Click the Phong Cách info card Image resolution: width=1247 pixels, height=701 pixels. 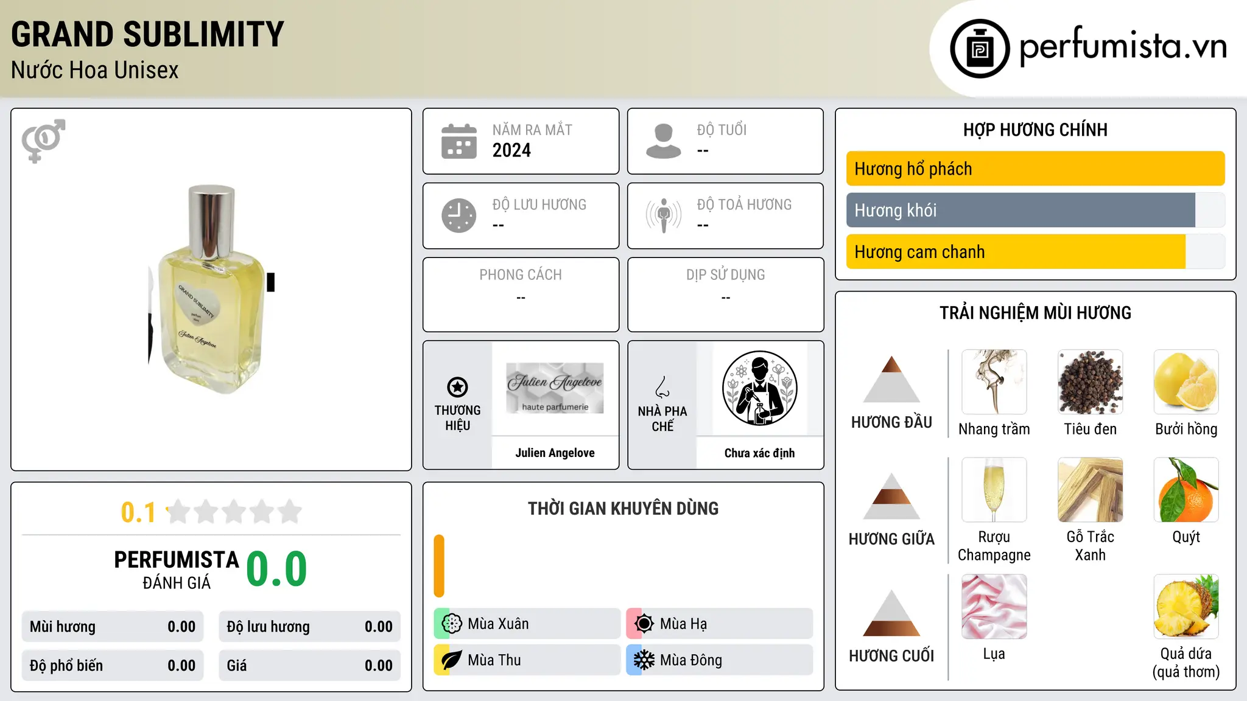point(521,295)
